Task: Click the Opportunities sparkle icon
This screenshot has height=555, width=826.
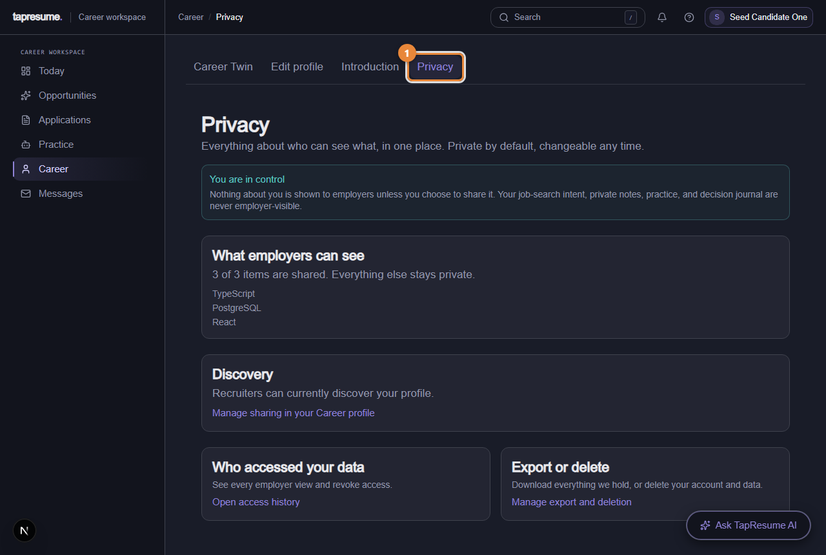Action: click(x=26, y=96)
